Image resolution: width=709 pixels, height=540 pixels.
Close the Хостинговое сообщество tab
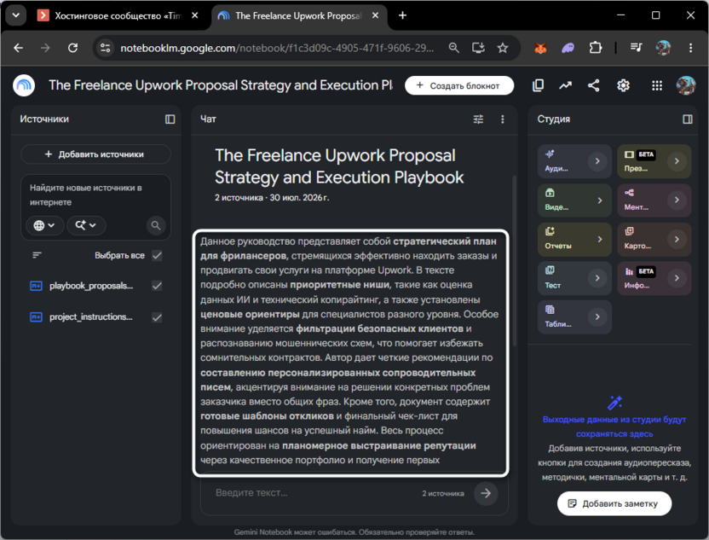194,15
